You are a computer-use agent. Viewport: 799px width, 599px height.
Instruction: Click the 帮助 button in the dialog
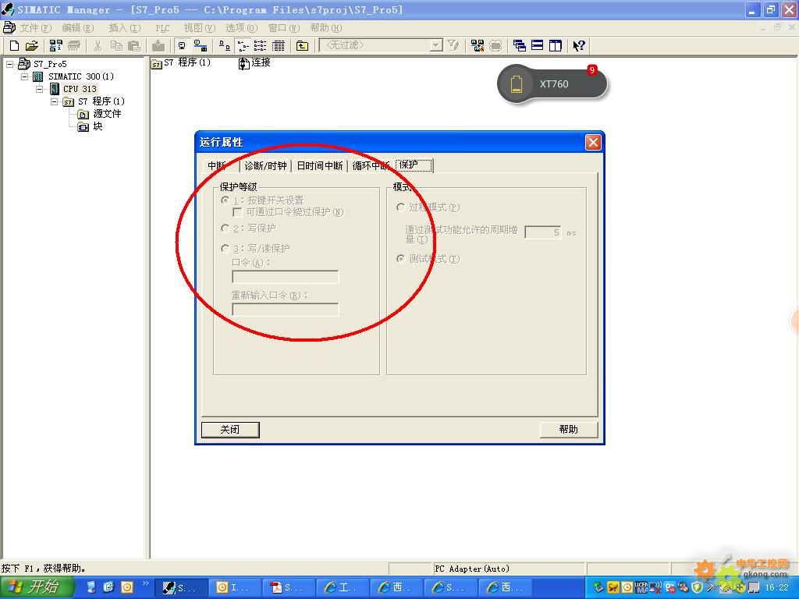(569, 430)
